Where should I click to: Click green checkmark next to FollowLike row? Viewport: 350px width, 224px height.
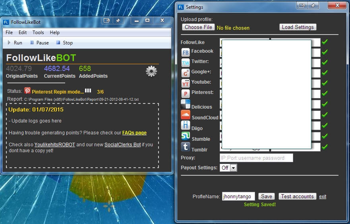coord(325,42)
